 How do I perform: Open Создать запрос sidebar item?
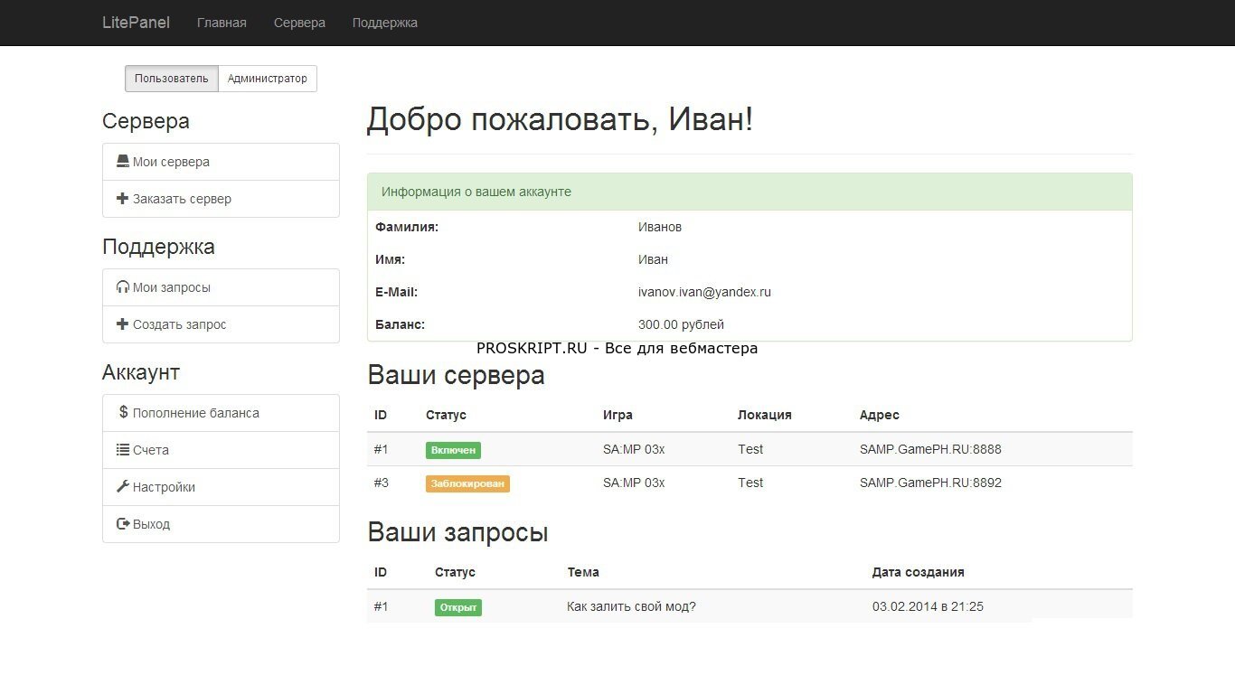[221, 324]
